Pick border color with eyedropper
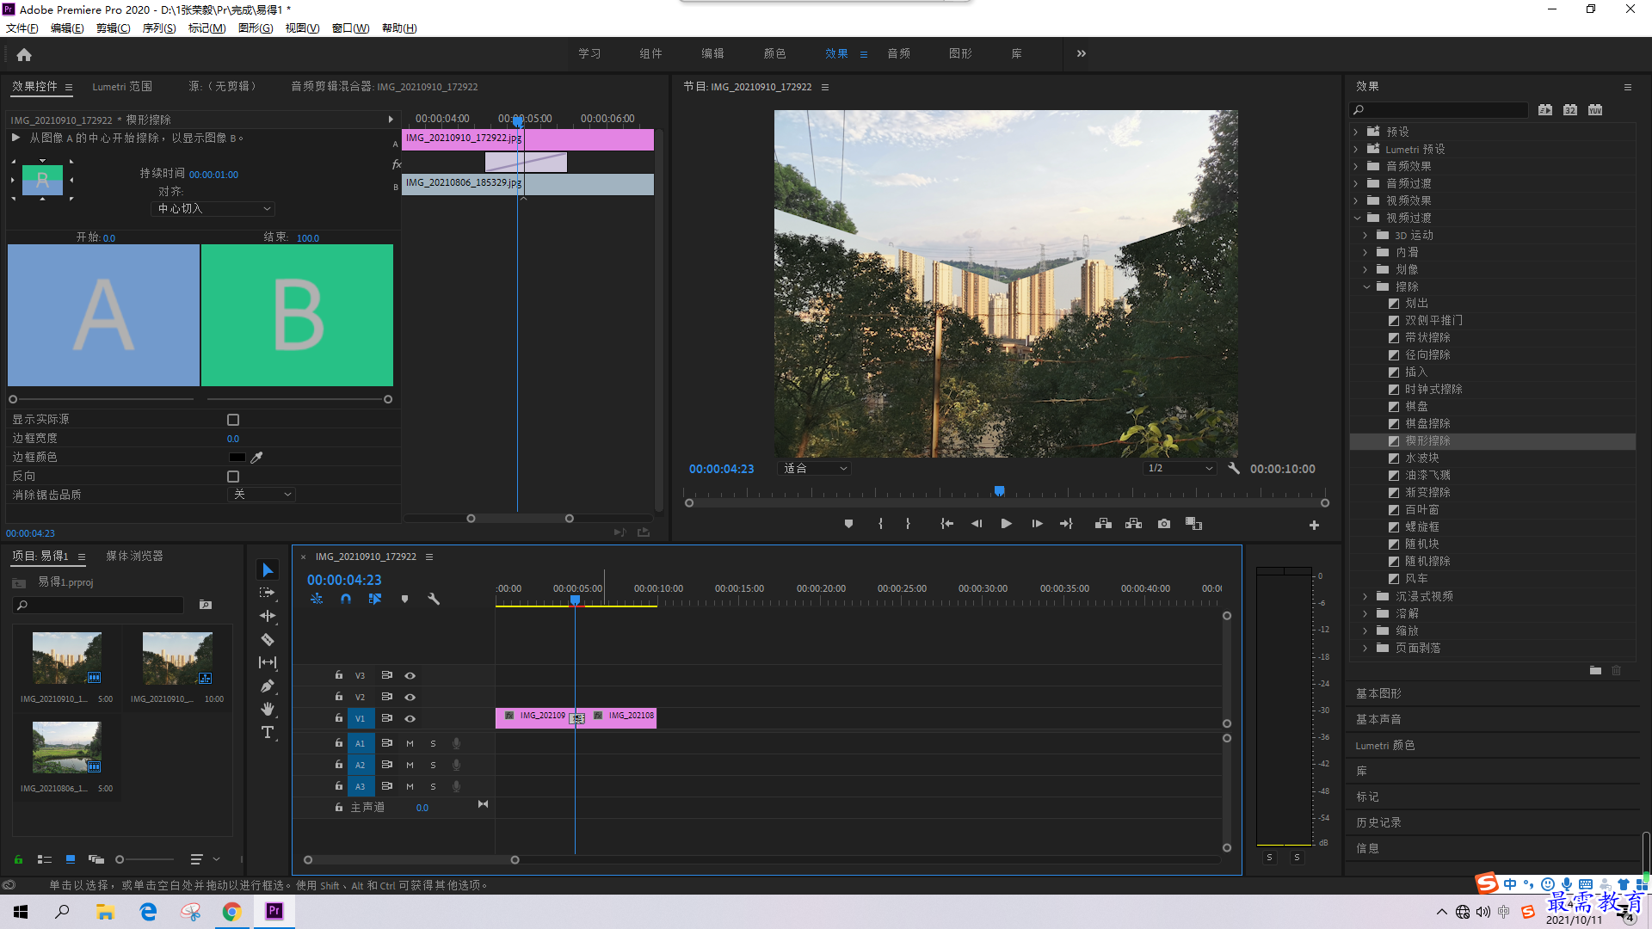 [256, 458]
